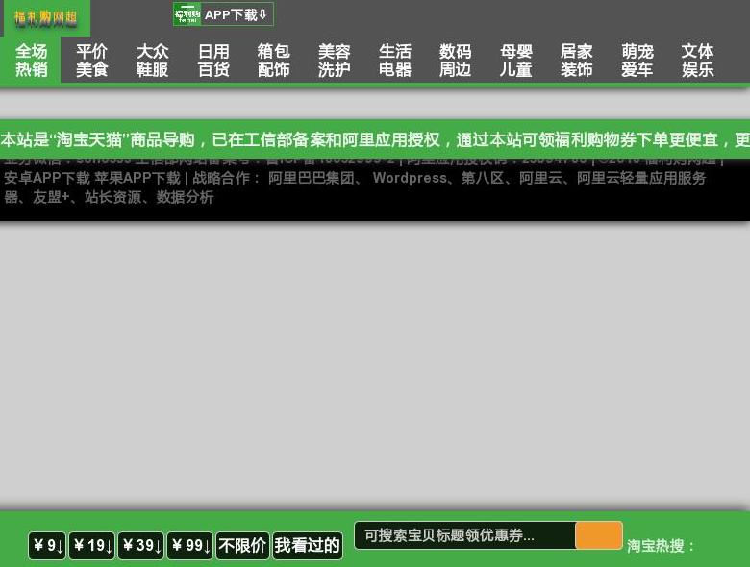The image size is (750, 567).
Task: Visit the 第八区 partner link
Action: coord(483,178)
